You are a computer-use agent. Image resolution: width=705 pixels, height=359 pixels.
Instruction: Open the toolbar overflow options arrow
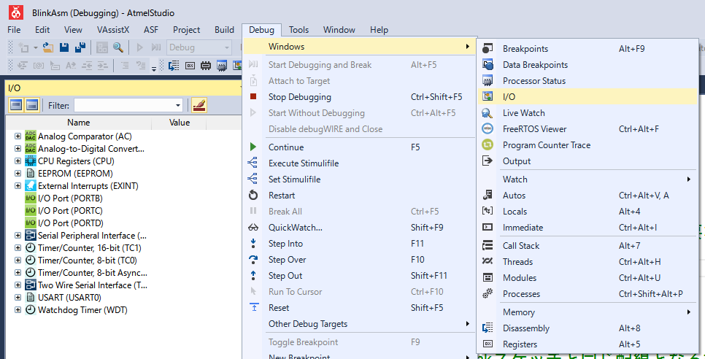(x=154, y=69)
